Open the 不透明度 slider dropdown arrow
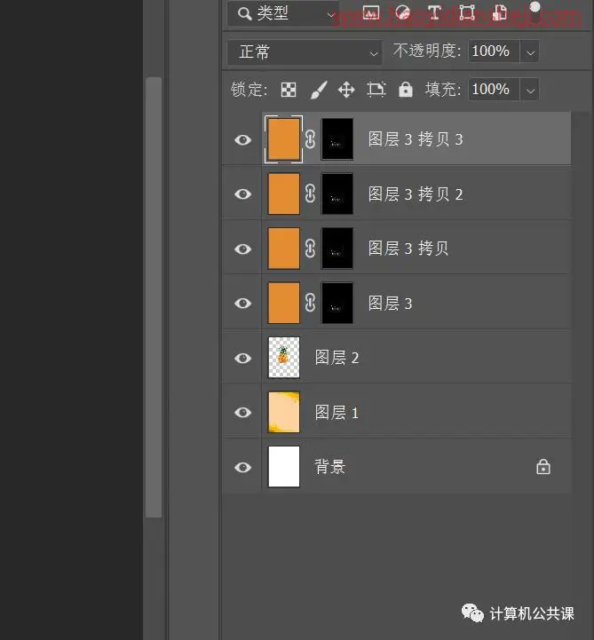This screenshot has width=594, height=640. pos(530,52)
